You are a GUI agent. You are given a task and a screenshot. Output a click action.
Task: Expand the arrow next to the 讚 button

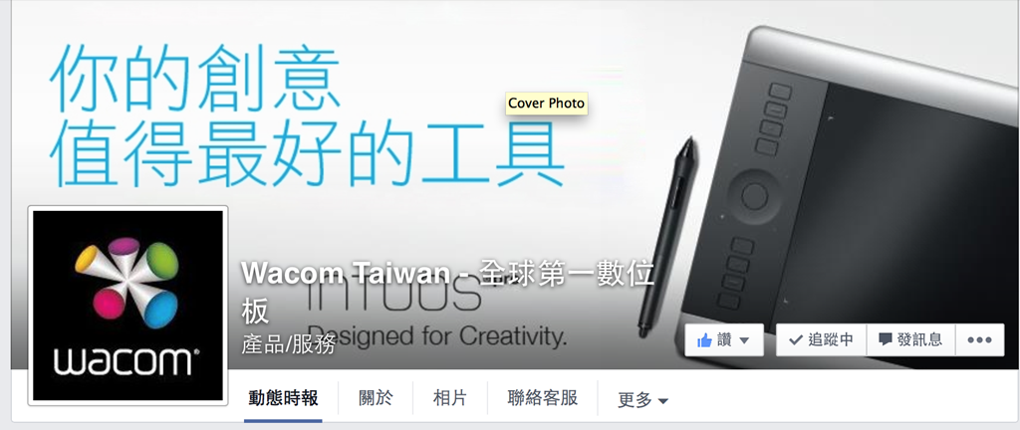744,340
